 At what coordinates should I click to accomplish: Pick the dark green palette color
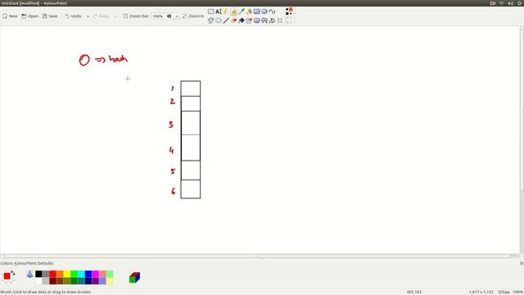point(75,281)
